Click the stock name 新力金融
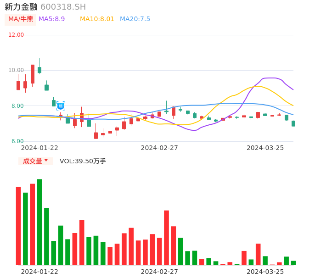This screenshot has width=315, height=278. click(x=21, y=7)
